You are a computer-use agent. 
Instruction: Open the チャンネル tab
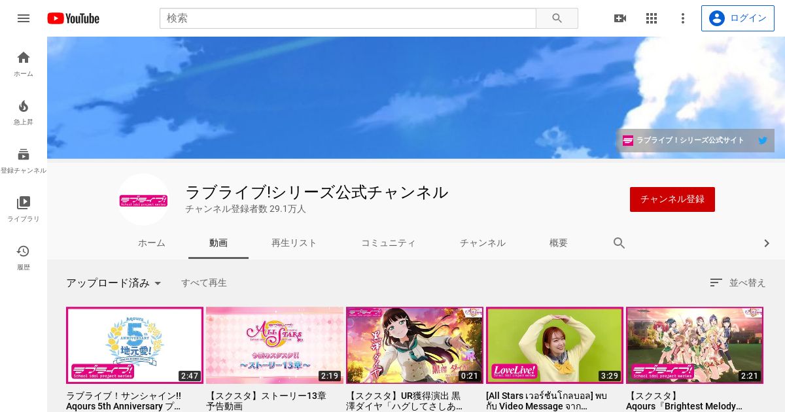click(x=483, y=243)
